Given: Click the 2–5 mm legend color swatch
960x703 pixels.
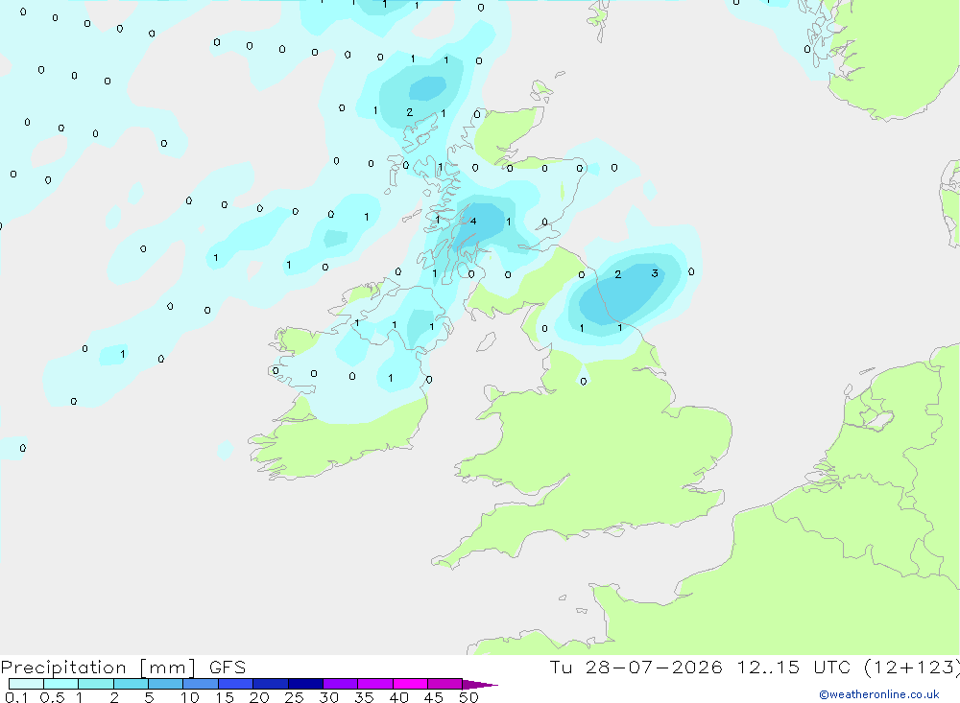Looking at the screenshot, I should (x=131, y=684).
